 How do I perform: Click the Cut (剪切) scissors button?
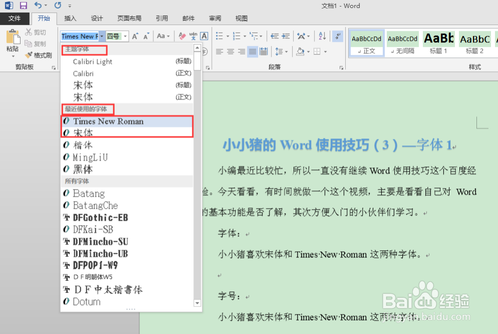click(36, 32)
